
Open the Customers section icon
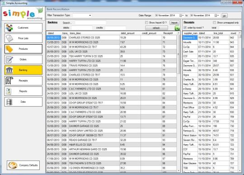click(9, 28)
